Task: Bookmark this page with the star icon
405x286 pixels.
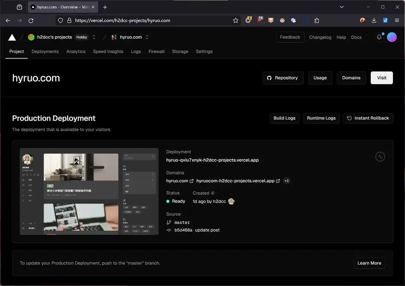Action: [235, 21]
